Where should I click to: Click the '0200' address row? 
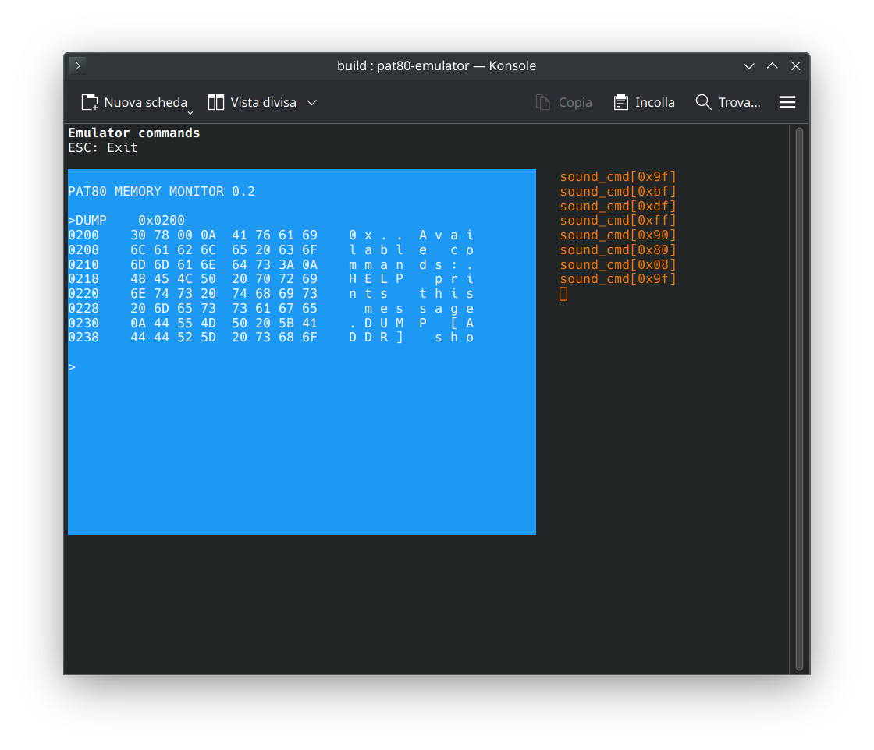point(271,235)
